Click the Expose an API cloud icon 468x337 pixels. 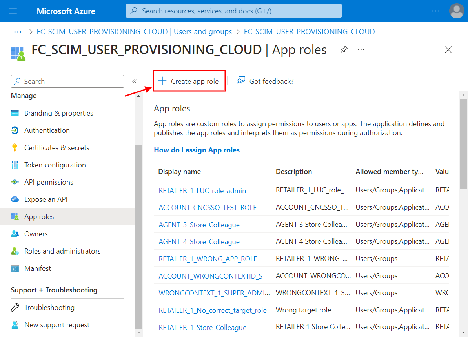[15, 199]
